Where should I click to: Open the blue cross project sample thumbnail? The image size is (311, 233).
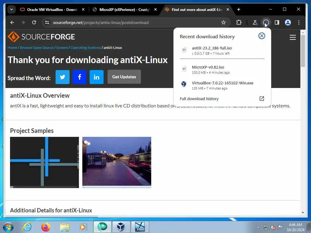(44, 163)
